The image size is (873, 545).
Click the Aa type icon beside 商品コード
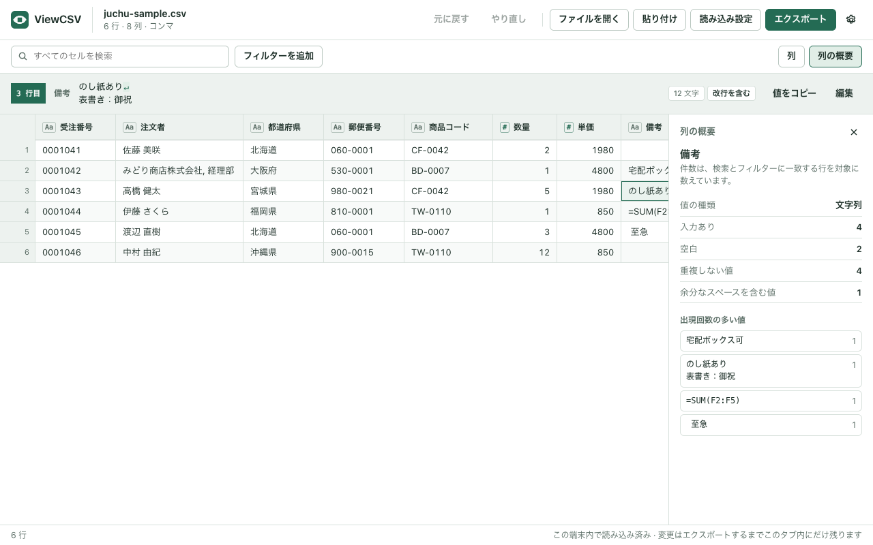418,127
